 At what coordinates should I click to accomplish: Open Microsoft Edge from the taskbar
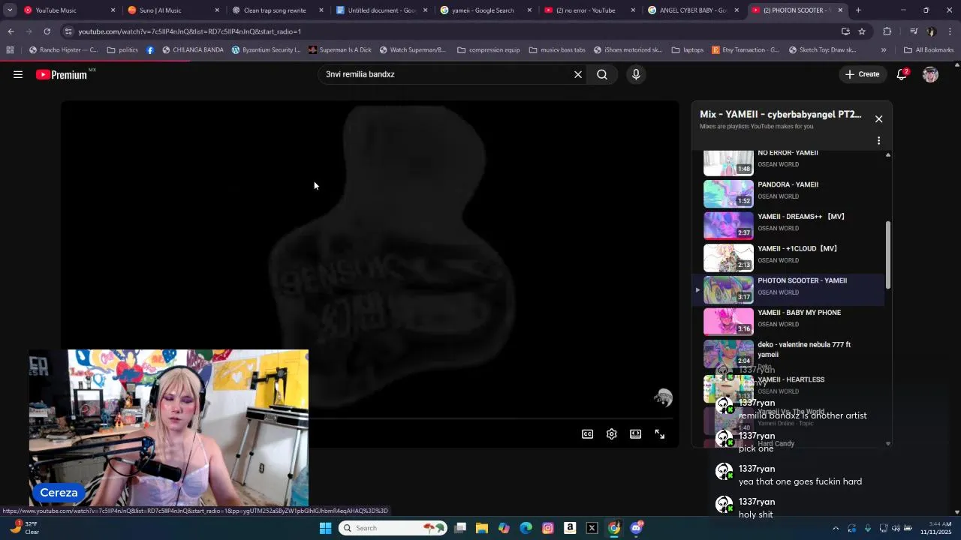click(x=526, y=528)
